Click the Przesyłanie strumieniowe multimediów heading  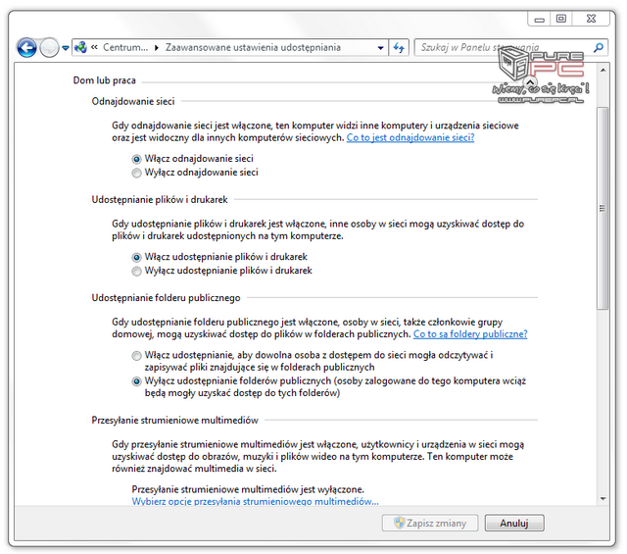pyautogui.click(x=174, y=421)
